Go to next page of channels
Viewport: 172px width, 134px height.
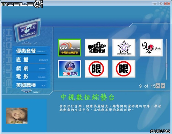click(x=163, y=86)
